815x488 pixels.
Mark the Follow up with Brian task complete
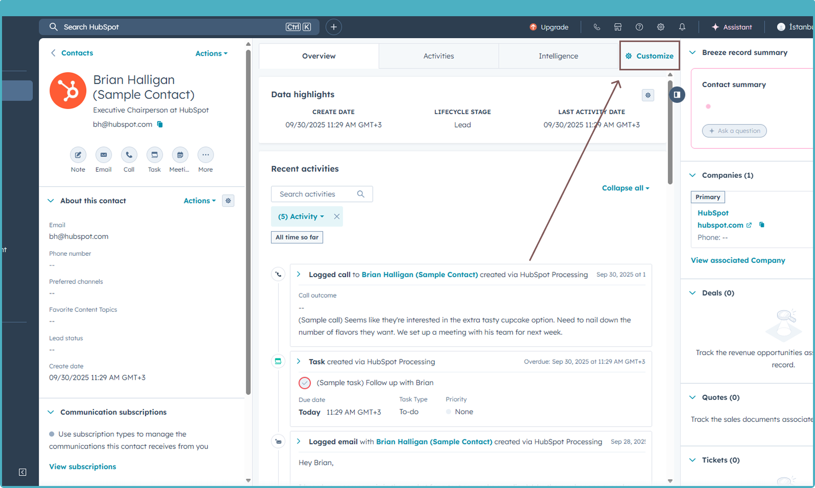(305, 383)
